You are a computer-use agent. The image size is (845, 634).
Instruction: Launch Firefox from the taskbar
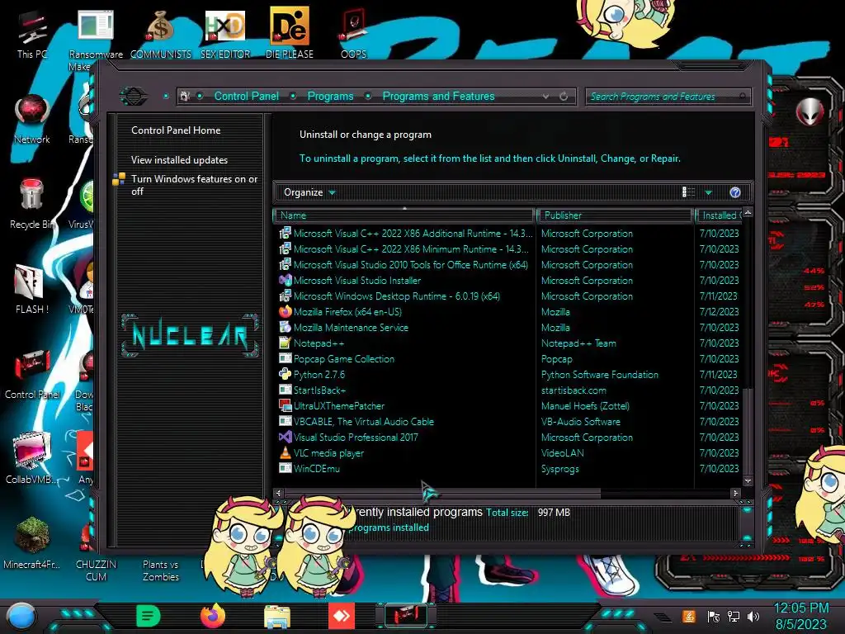pyautogui.click(x=213, y=616)
